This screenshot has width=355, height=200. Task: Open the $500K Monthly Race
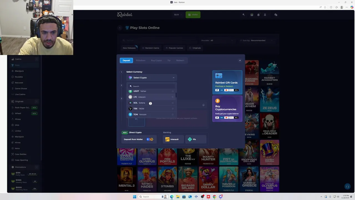tap(24, 188)
